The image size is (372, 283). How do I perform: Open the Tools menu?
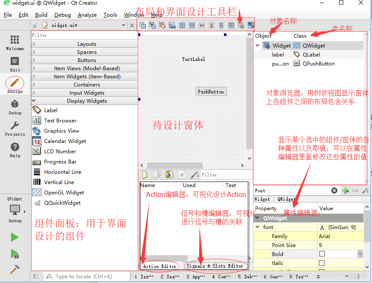(x=110, y=15)
